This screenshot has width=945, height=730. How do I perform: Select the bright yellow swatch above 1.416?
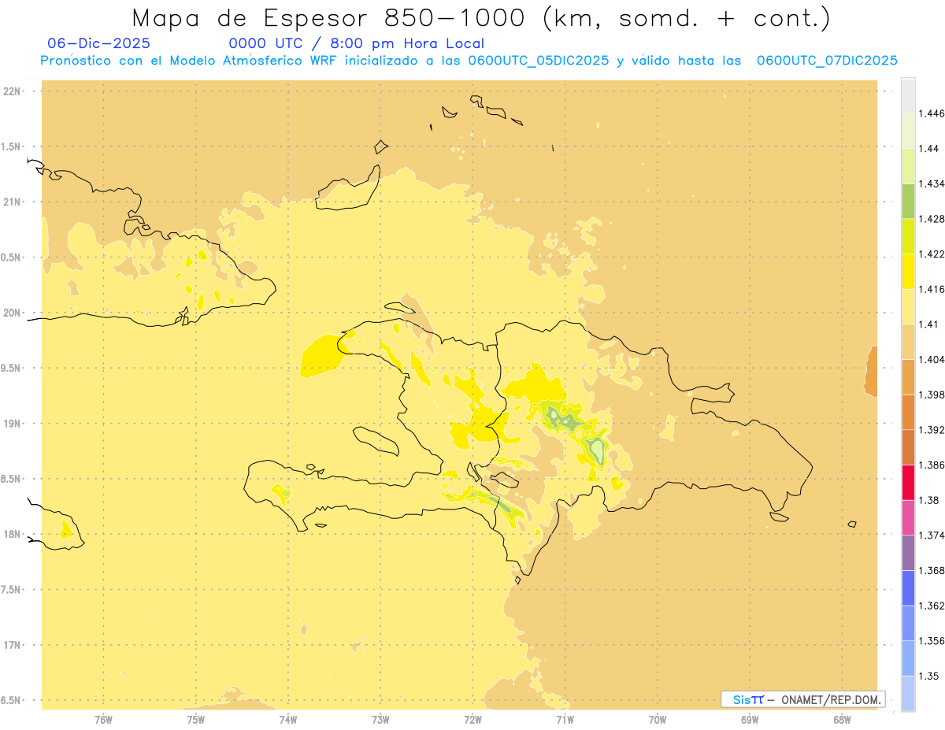coord(908,271)
